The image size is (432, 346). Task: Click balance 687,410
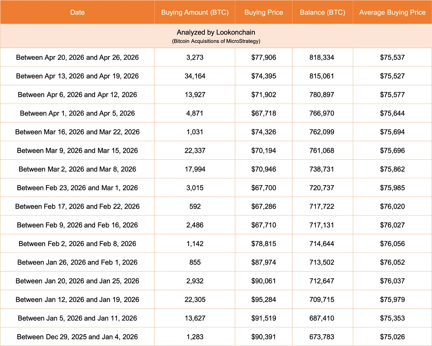click(x=322, y=318)
